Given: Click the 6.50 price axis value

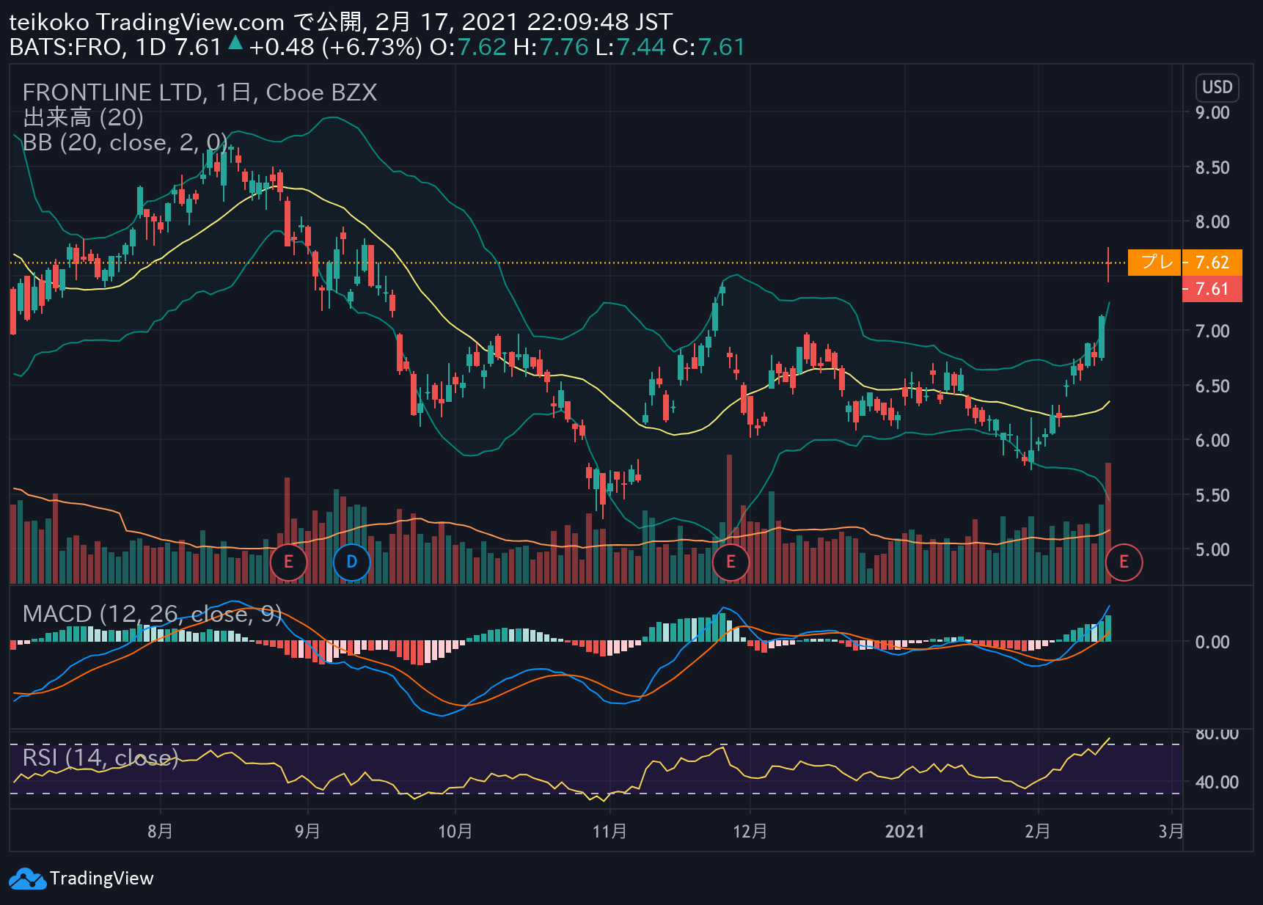Looking at the screenshot, I should (x=1212, y=386).
